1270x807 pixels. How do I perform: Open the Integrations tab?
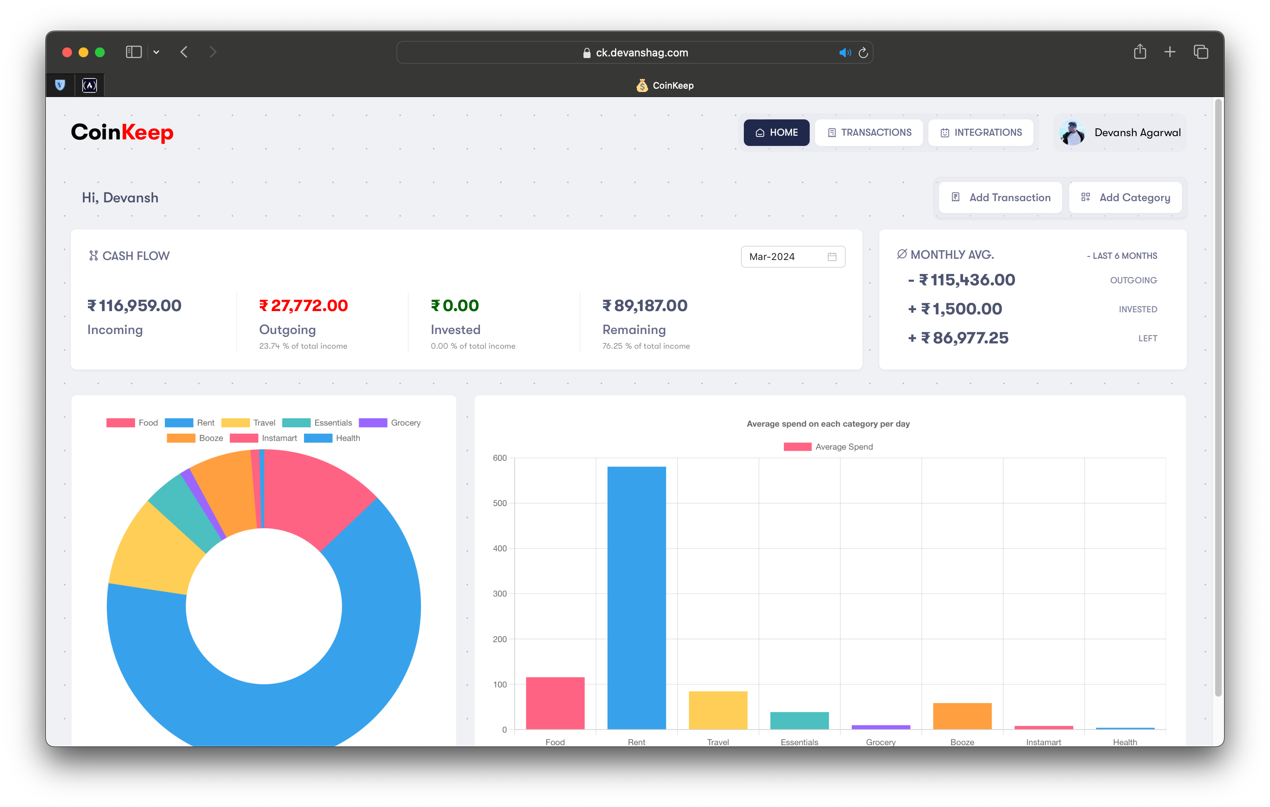pos(981,133)
